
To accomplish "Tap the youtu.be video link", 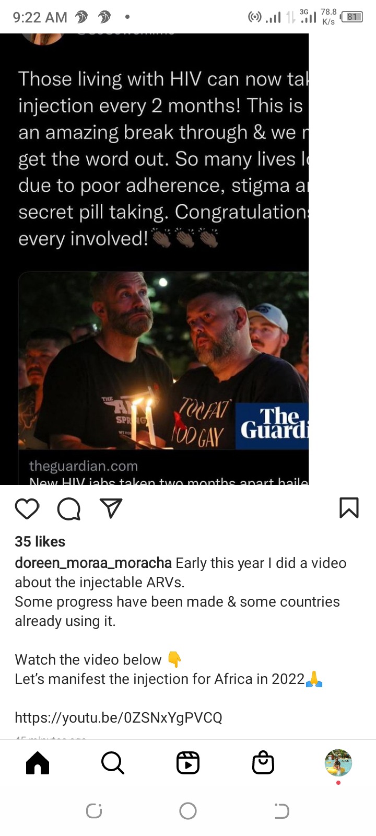I will click(x=119, y=717).
